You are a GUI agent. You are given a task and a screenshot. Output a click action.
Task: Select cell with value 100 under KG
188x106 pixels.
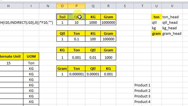(93, 39)
